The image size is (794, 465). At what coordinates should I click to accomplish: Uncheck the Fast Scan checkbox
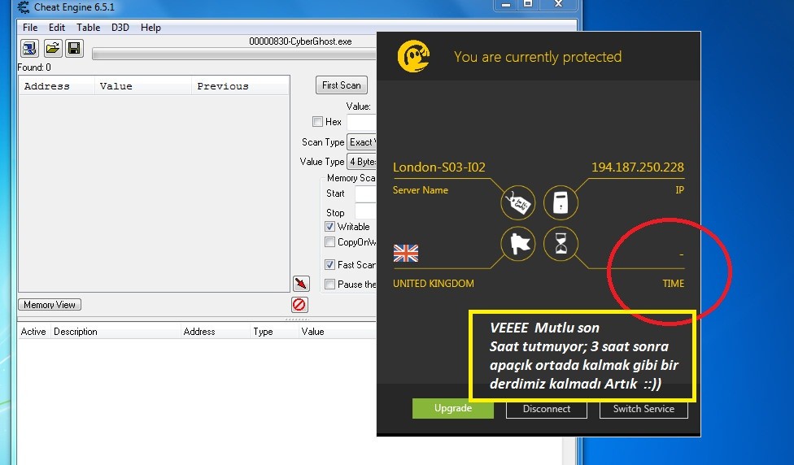329,264
